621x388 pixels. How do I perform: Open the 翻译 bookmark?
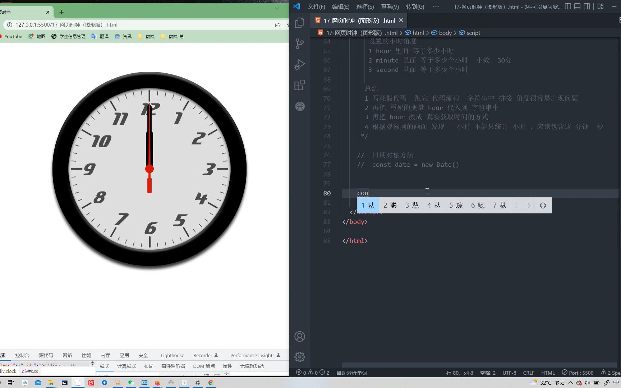click(x=100, y=36)
